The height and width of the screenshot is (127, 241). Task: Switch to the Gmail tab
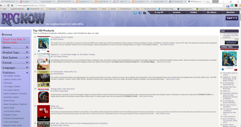pyautogui.click(x=9, y=2)
